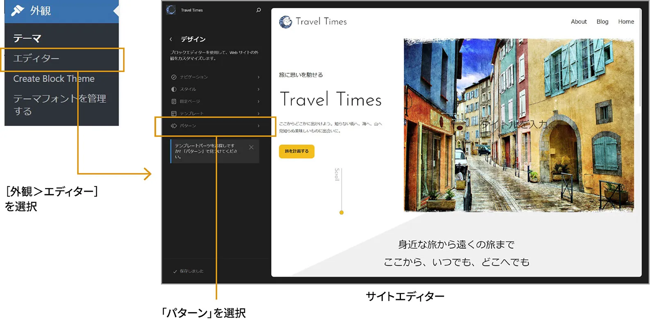
Task: Select the ここからどこかに出かけよう paragraph
Action: coord(330,127)
